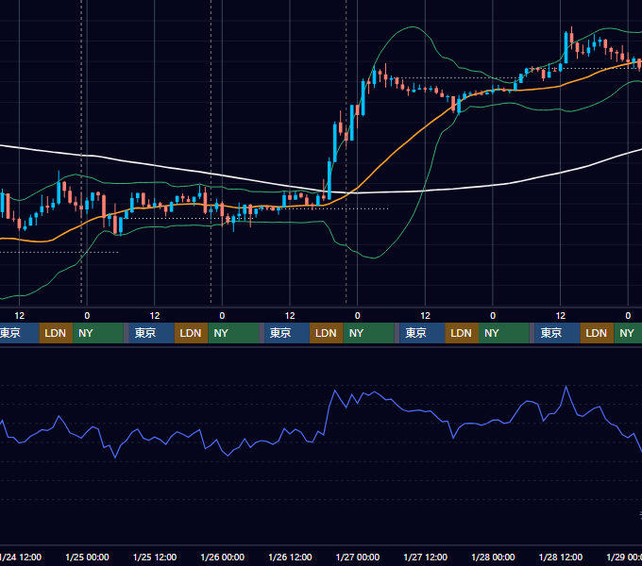The height and width of the screenshot is (566, 642).
Task: Click the 1/28 12:00 date label
Action: (x=561, y=557)
